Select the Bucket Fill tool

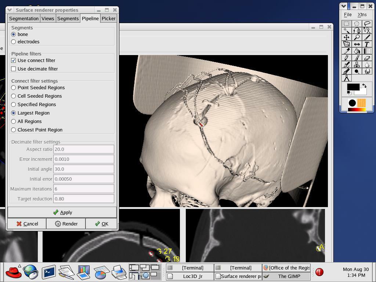click(357, 51)
